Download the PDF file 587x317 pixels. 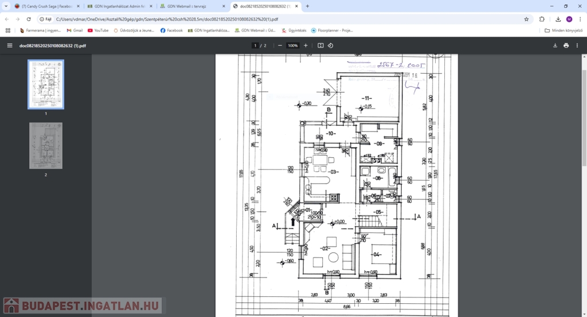pyautogui.click(x=555, y=45)
